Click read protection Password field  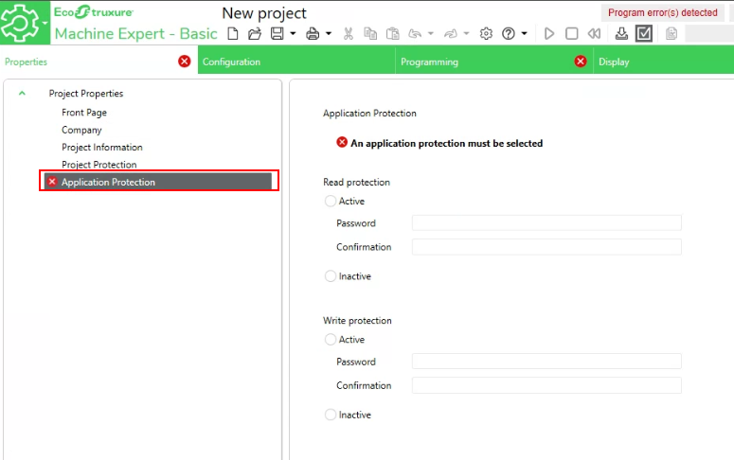click(546, 222)
